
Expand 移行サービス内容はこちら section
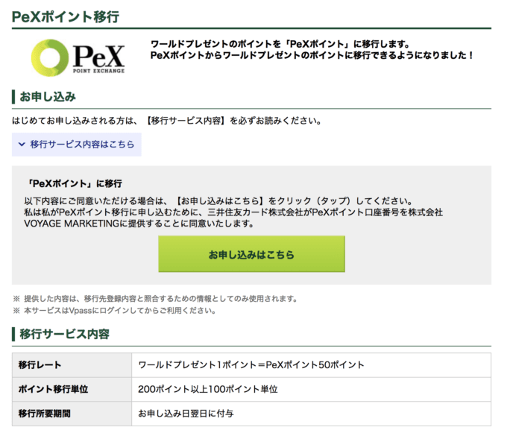tap(76, 145)
